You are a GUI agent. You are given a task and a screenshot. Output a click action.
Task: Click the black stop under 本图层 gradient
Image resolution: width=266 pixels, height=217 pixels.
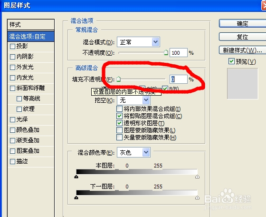tap(76, 177)
